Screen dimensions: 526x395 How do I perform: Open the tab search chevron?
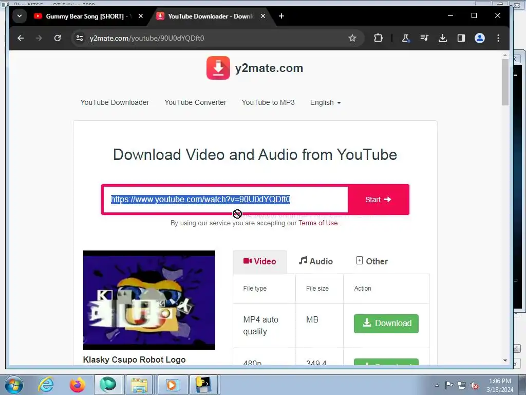point(20,16)
